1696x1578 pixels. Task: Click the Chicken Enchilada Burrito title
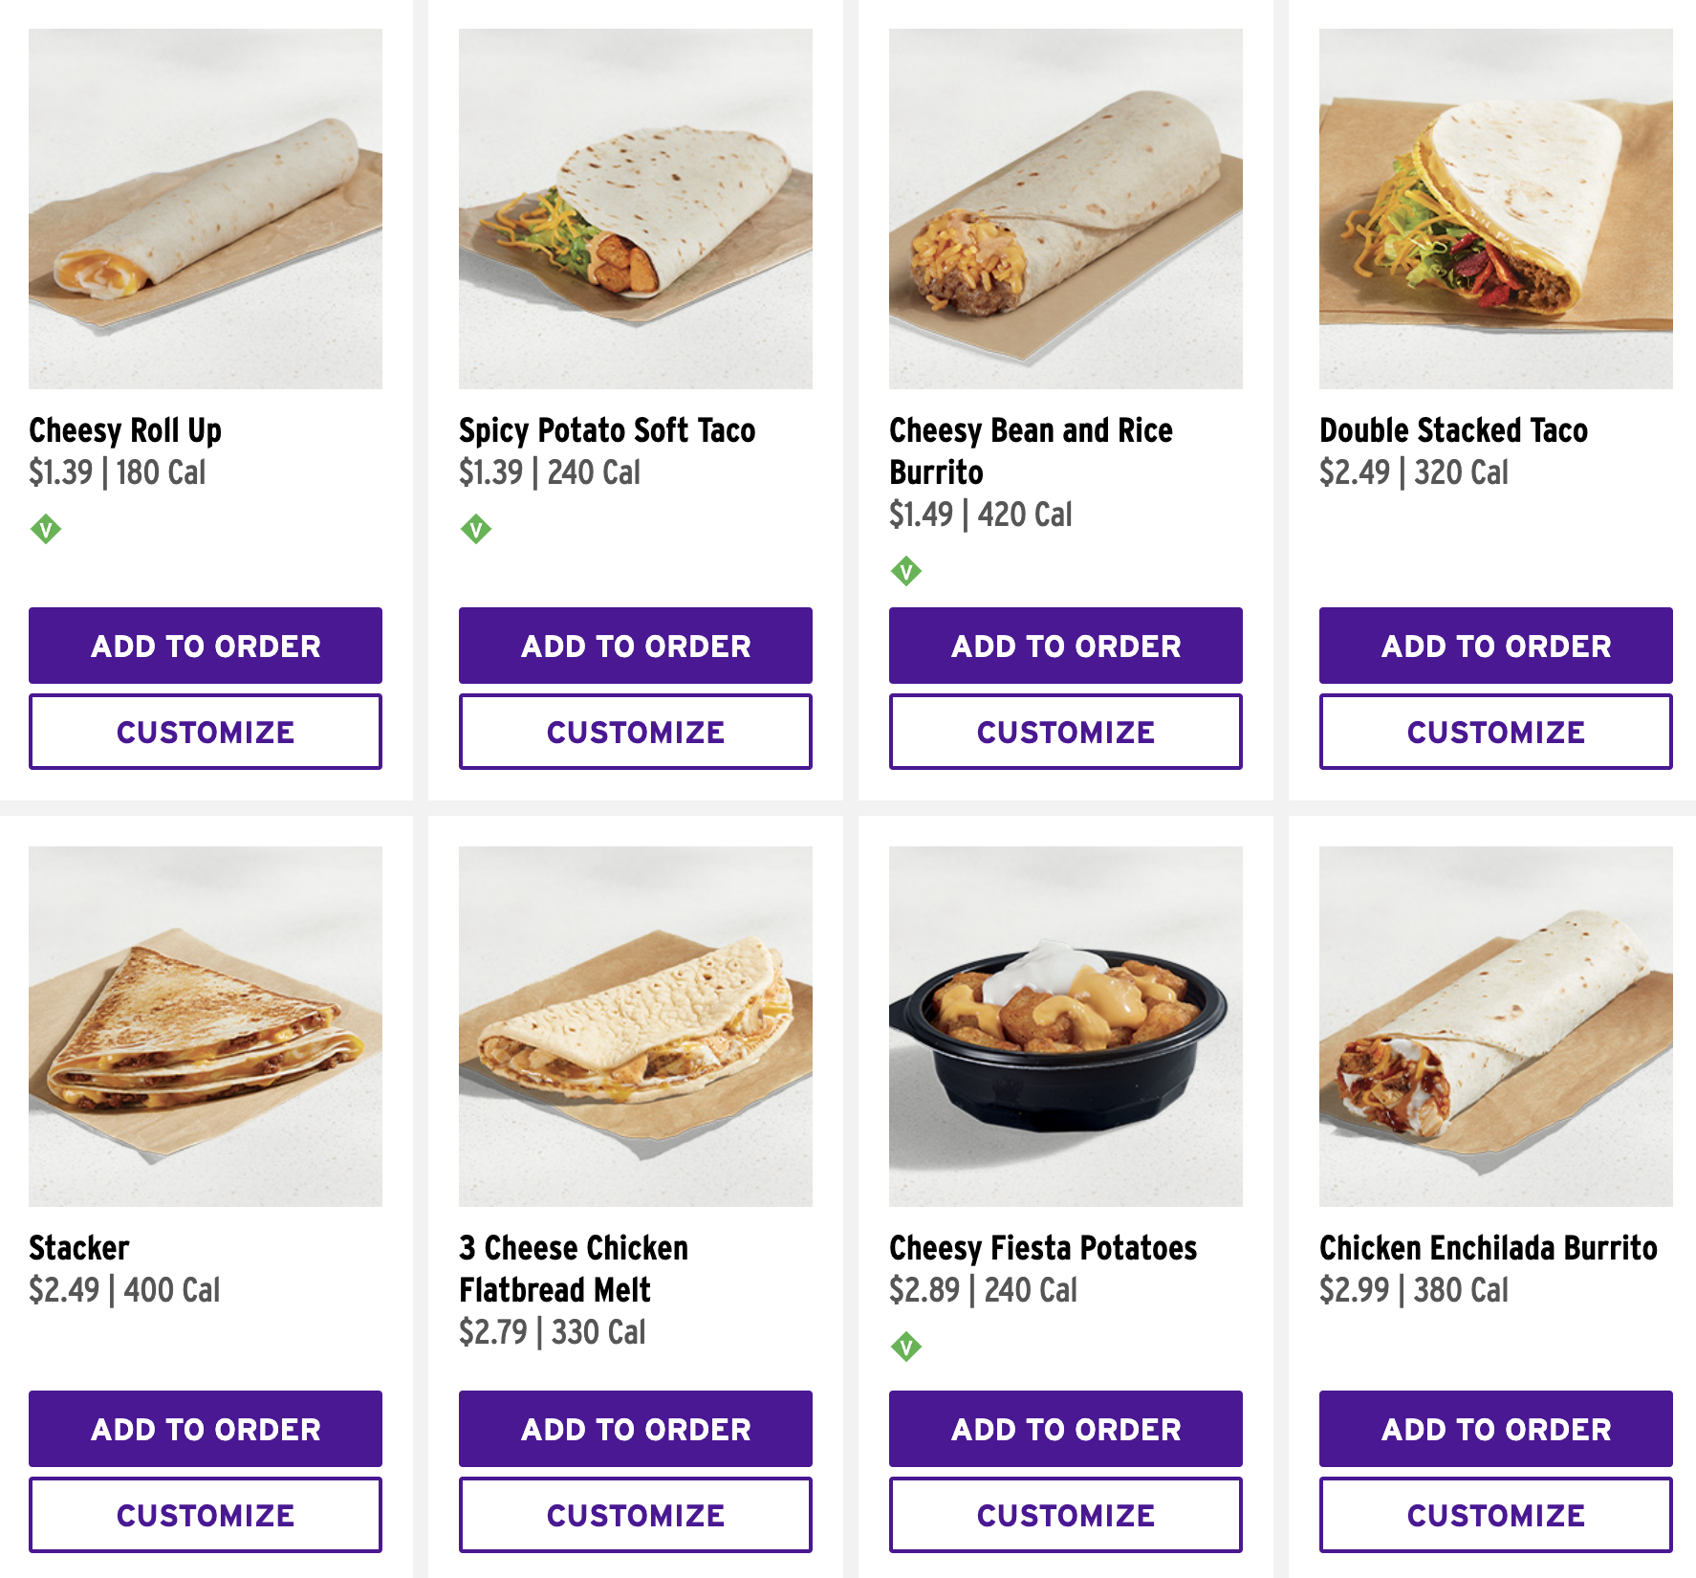point(1488,1248)
